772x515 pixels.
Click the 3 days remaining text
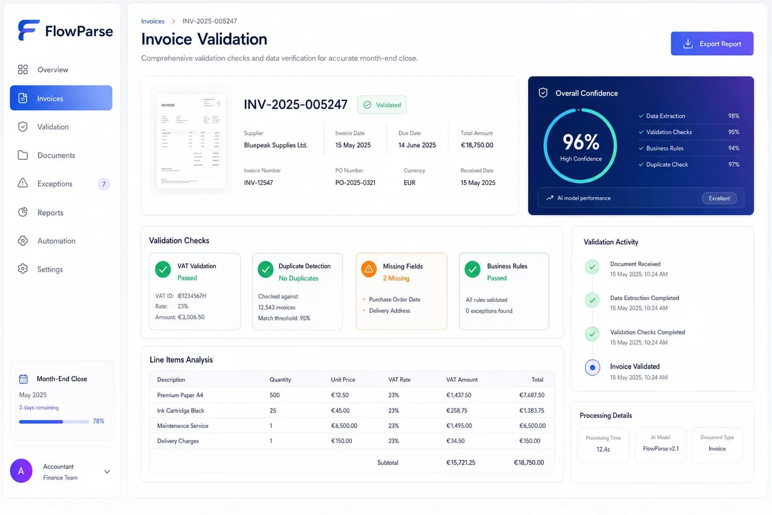(x=39, y=407)
